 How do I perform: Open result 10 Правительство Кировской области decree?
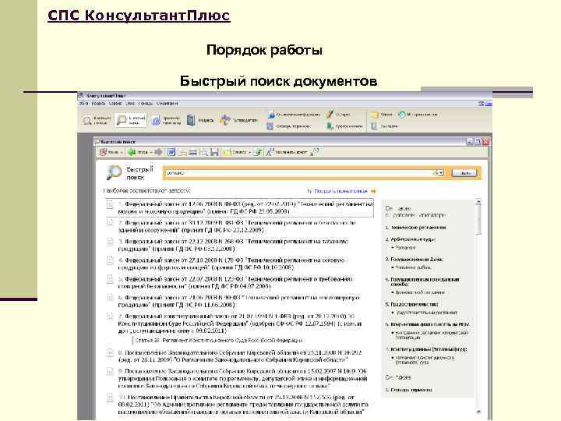pyautogui.click(x=243, y=405)
